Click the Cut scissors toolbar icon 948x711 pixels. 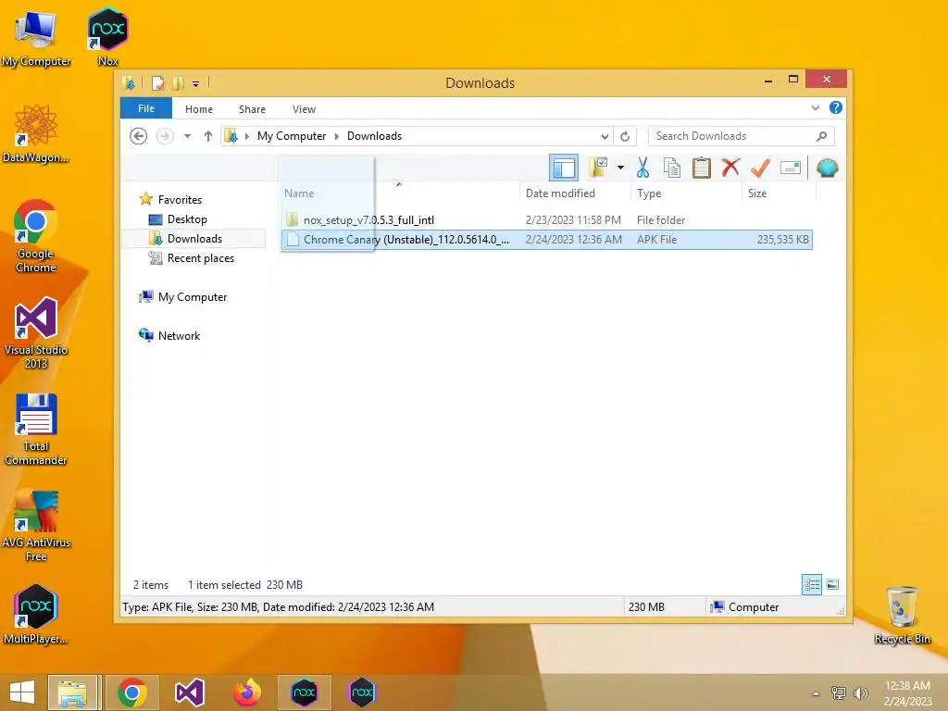(x=642, y=168)
